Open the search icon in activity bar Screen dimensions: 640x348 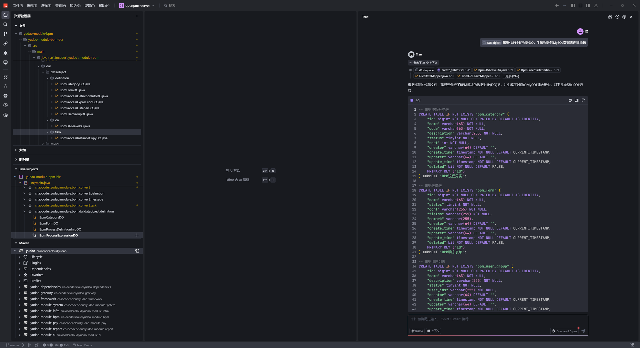click(x=5, y=24)
